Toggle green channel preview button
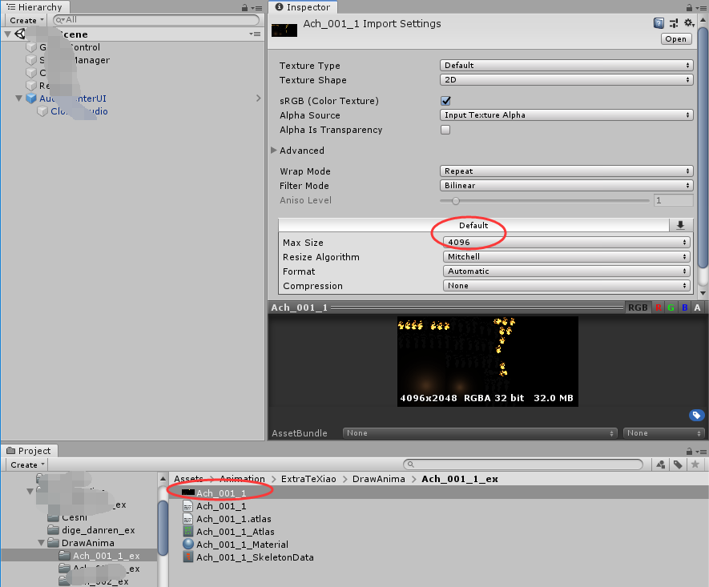Viewport: 709px width, 587px height. [671, 308]
